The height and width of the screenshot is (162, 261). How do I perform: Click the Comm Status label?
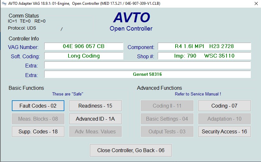pyautogui.click(x=24, y=16)
